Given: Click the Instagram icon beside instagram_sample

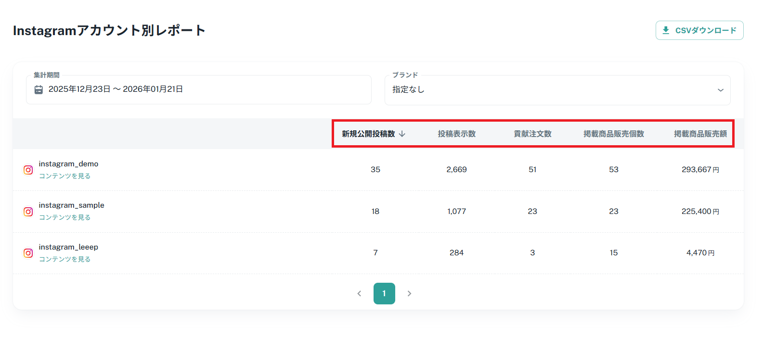Looking at the screenshot, I should pyautogui.click(x=28, y=212).
